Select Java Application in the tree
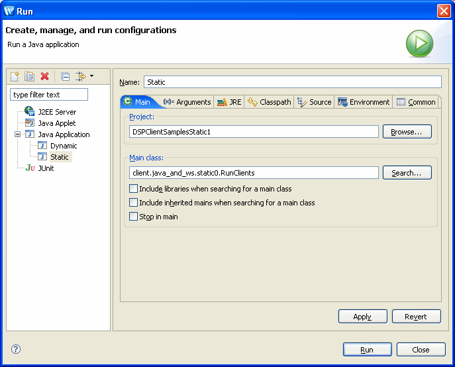 pos(64,134)
